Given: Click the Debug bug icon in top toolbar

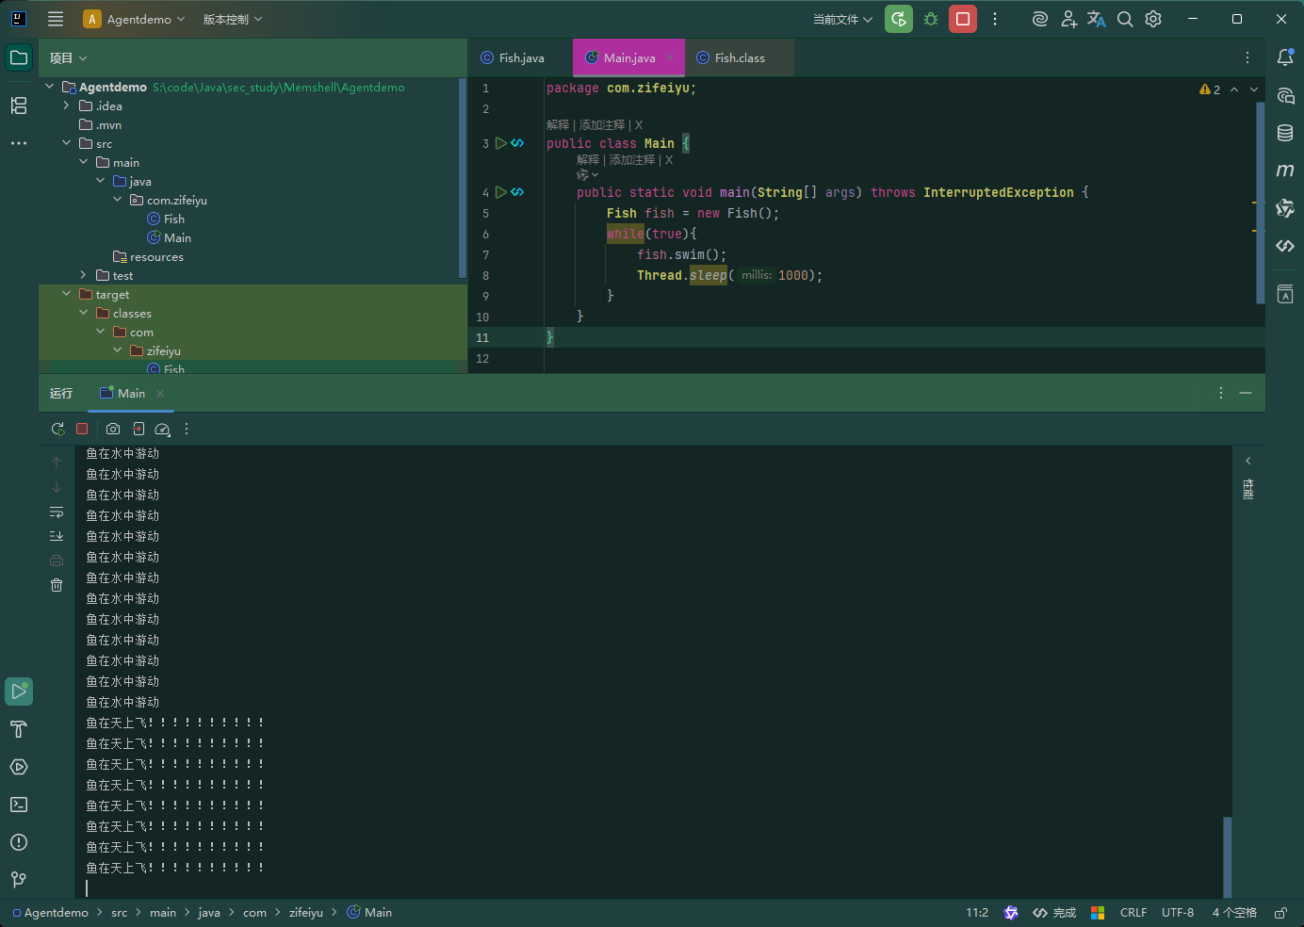Looking at the screenshot, I should (x=931, y=19).
